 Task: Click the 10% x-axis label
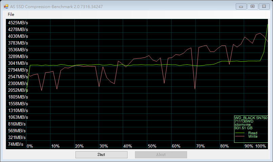tap(55, 146)
